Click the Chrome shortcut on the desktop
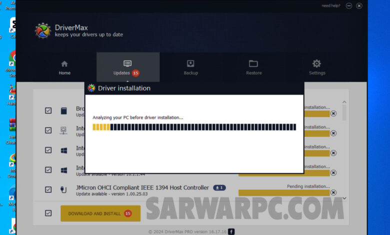Viewport: 390px width, 235px height. click(11, 64)
